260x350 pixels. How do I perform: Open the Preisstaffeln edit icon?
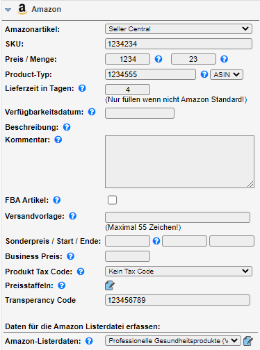coord(110,285)
